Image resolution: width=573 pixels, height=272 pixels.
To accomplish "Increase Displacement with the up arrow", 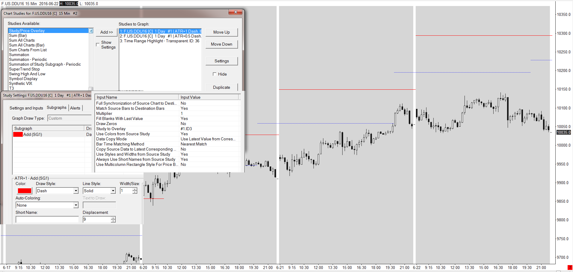I will pyautogui.click(x=113, y=218).
